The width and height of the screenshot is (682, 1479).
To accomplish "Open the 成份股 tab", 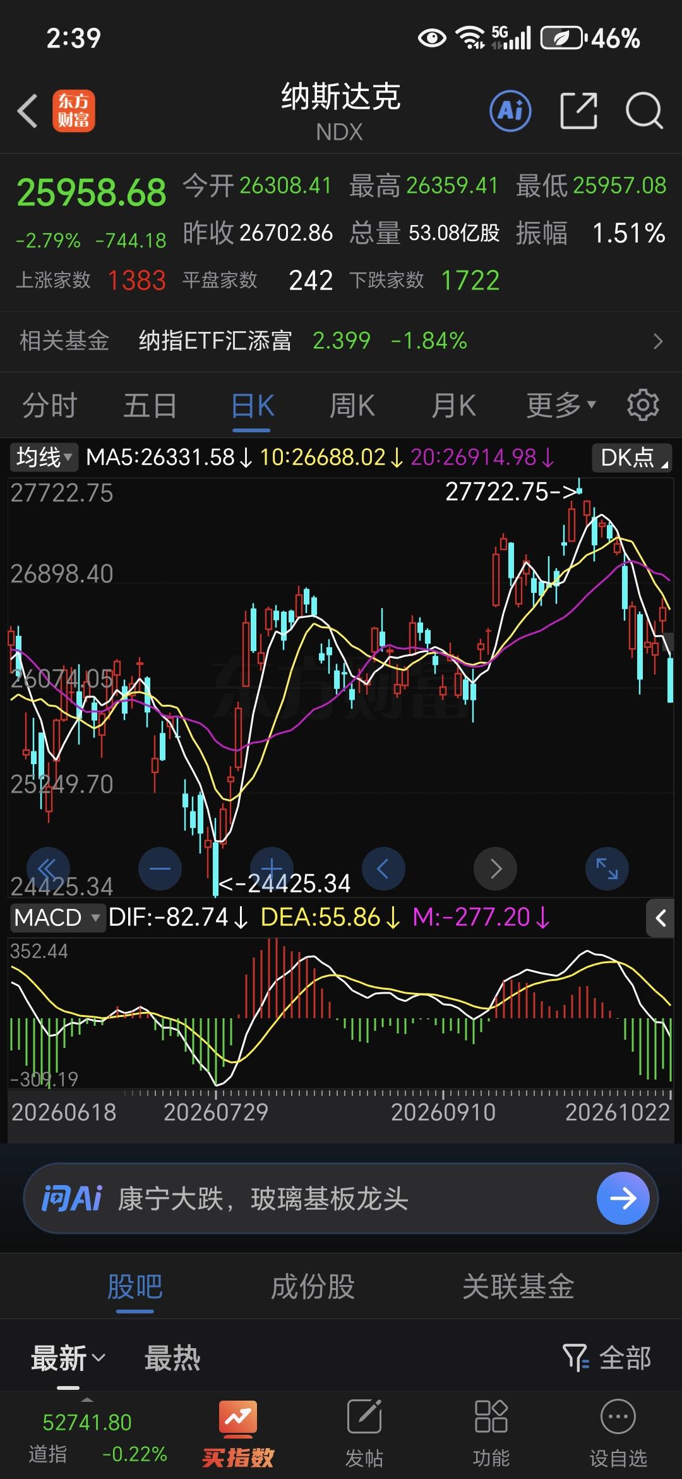I will click(x=313, y=1286).
